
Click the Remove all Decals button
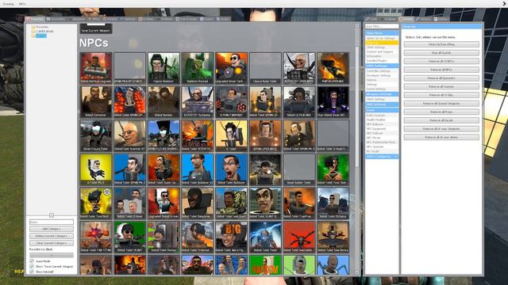coord(441,120)
